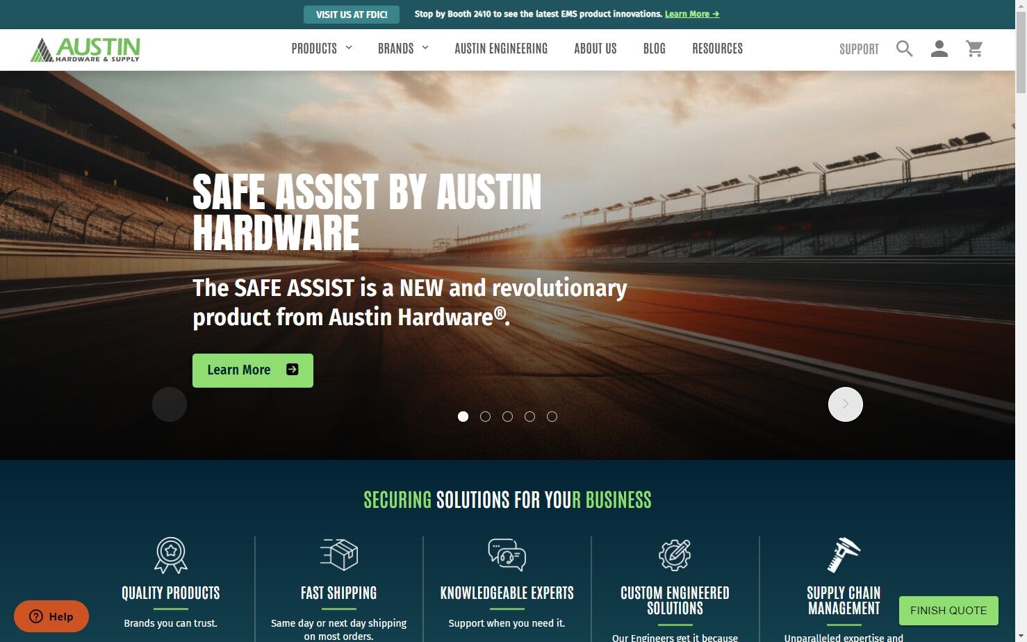Click the Austin Hardware & Supply logo
1027x642 pixels.
[85, 49]
